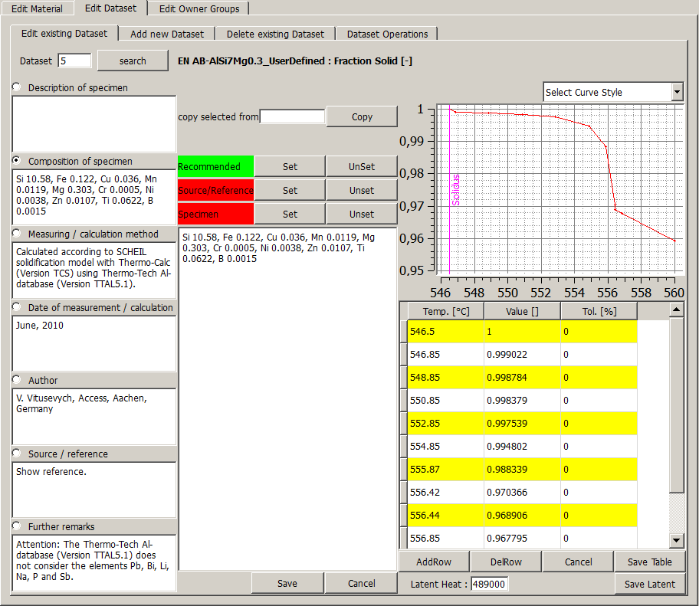Select the row header for 546.5 temperature
The image size is (699, 606).
403,332
